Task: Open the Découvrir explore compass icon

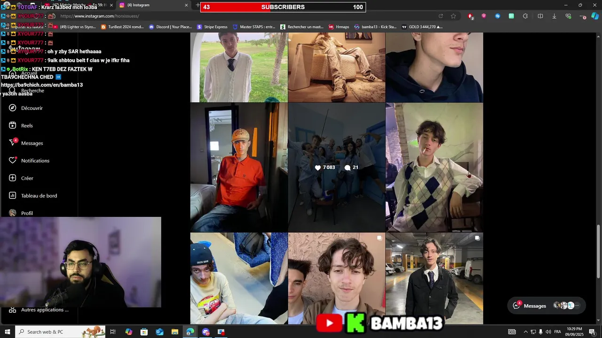Action: (13, 108)
